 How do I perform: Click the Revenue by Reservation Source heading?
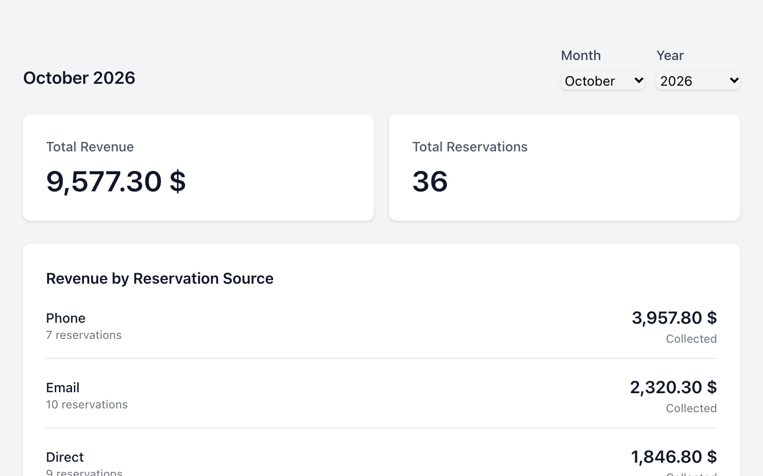point(160,278)
